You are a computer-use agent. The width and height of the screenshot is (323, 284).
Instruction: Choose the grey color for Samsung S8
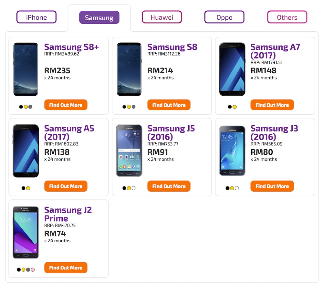(133, 107)
